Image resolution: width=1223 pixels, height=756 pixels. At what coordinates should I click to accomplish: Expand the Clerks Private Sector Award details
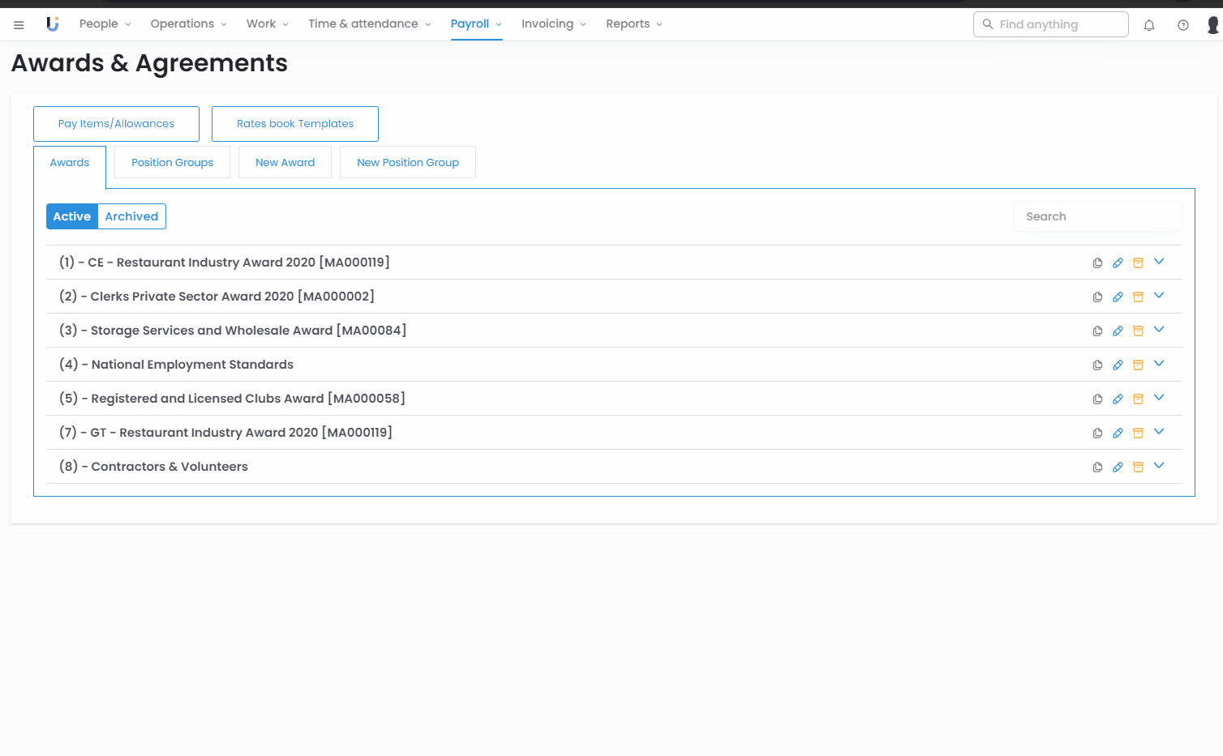1159,296
